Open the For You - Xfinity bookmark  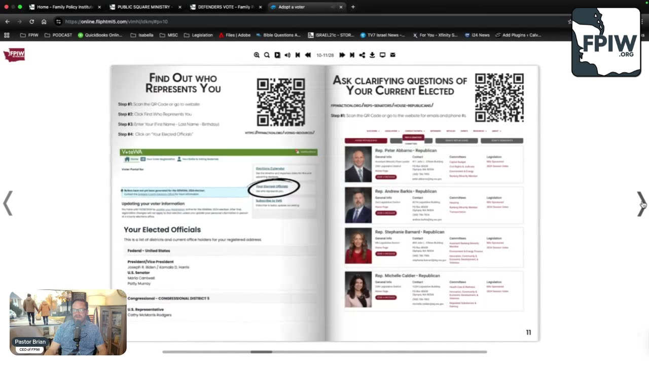[x=435, y=35]
